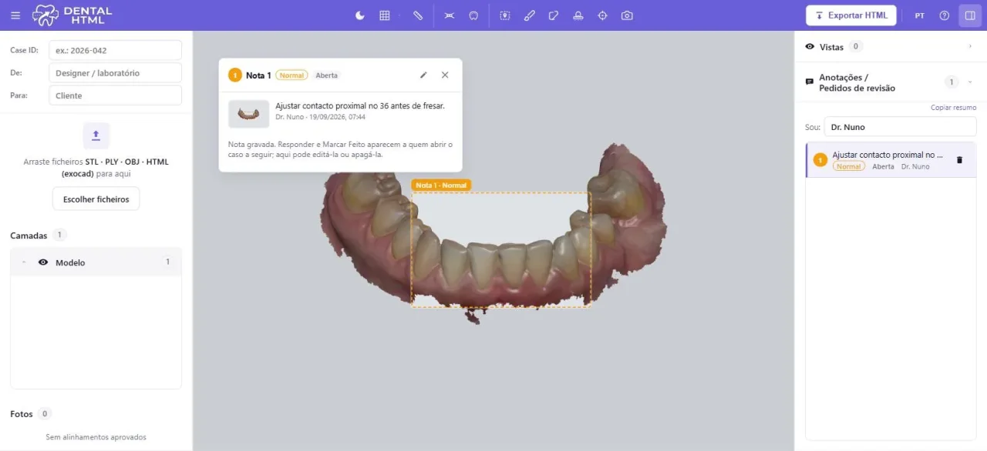The height and width of the screenshot is (451, 987).
Task: Click the tooth arch view icon
Action: (x=474, y=15)
